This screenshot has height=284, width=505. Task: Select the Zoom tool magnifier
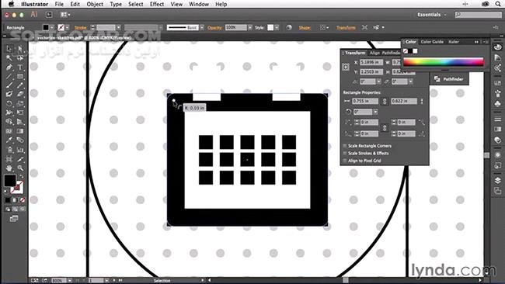tap(20, 168)
